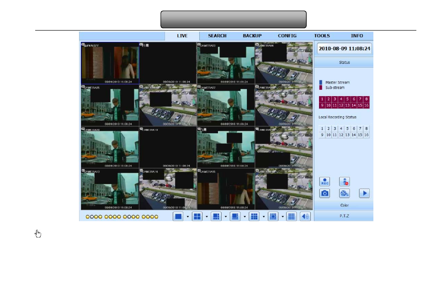Expand the P.T.Z panel header
436x290 pixels.
[344, 216]
